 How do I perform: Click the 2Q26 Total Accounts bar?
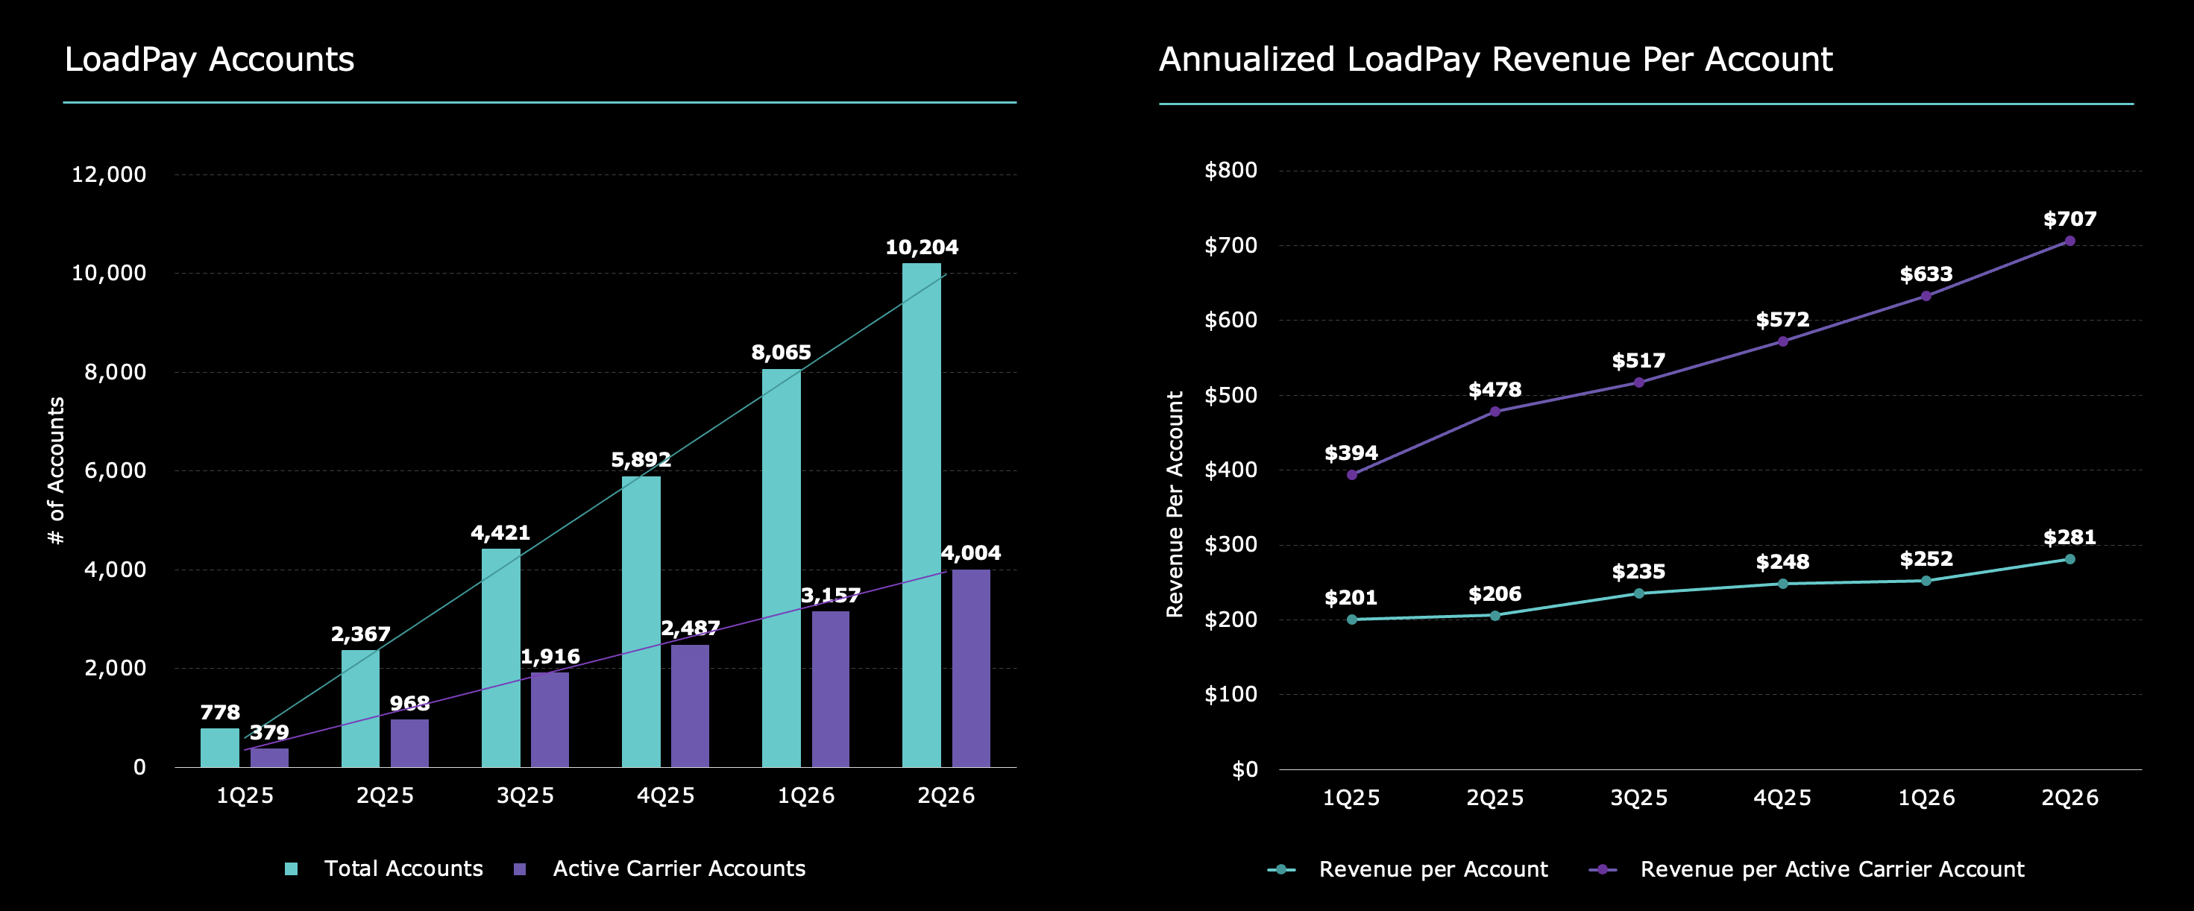[x=922, y=515]
